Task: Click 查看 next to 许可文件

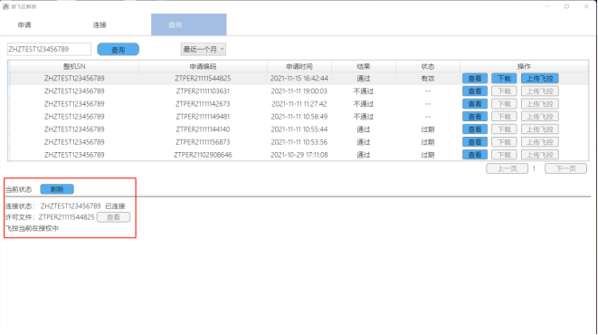Action: click(113, 217)
